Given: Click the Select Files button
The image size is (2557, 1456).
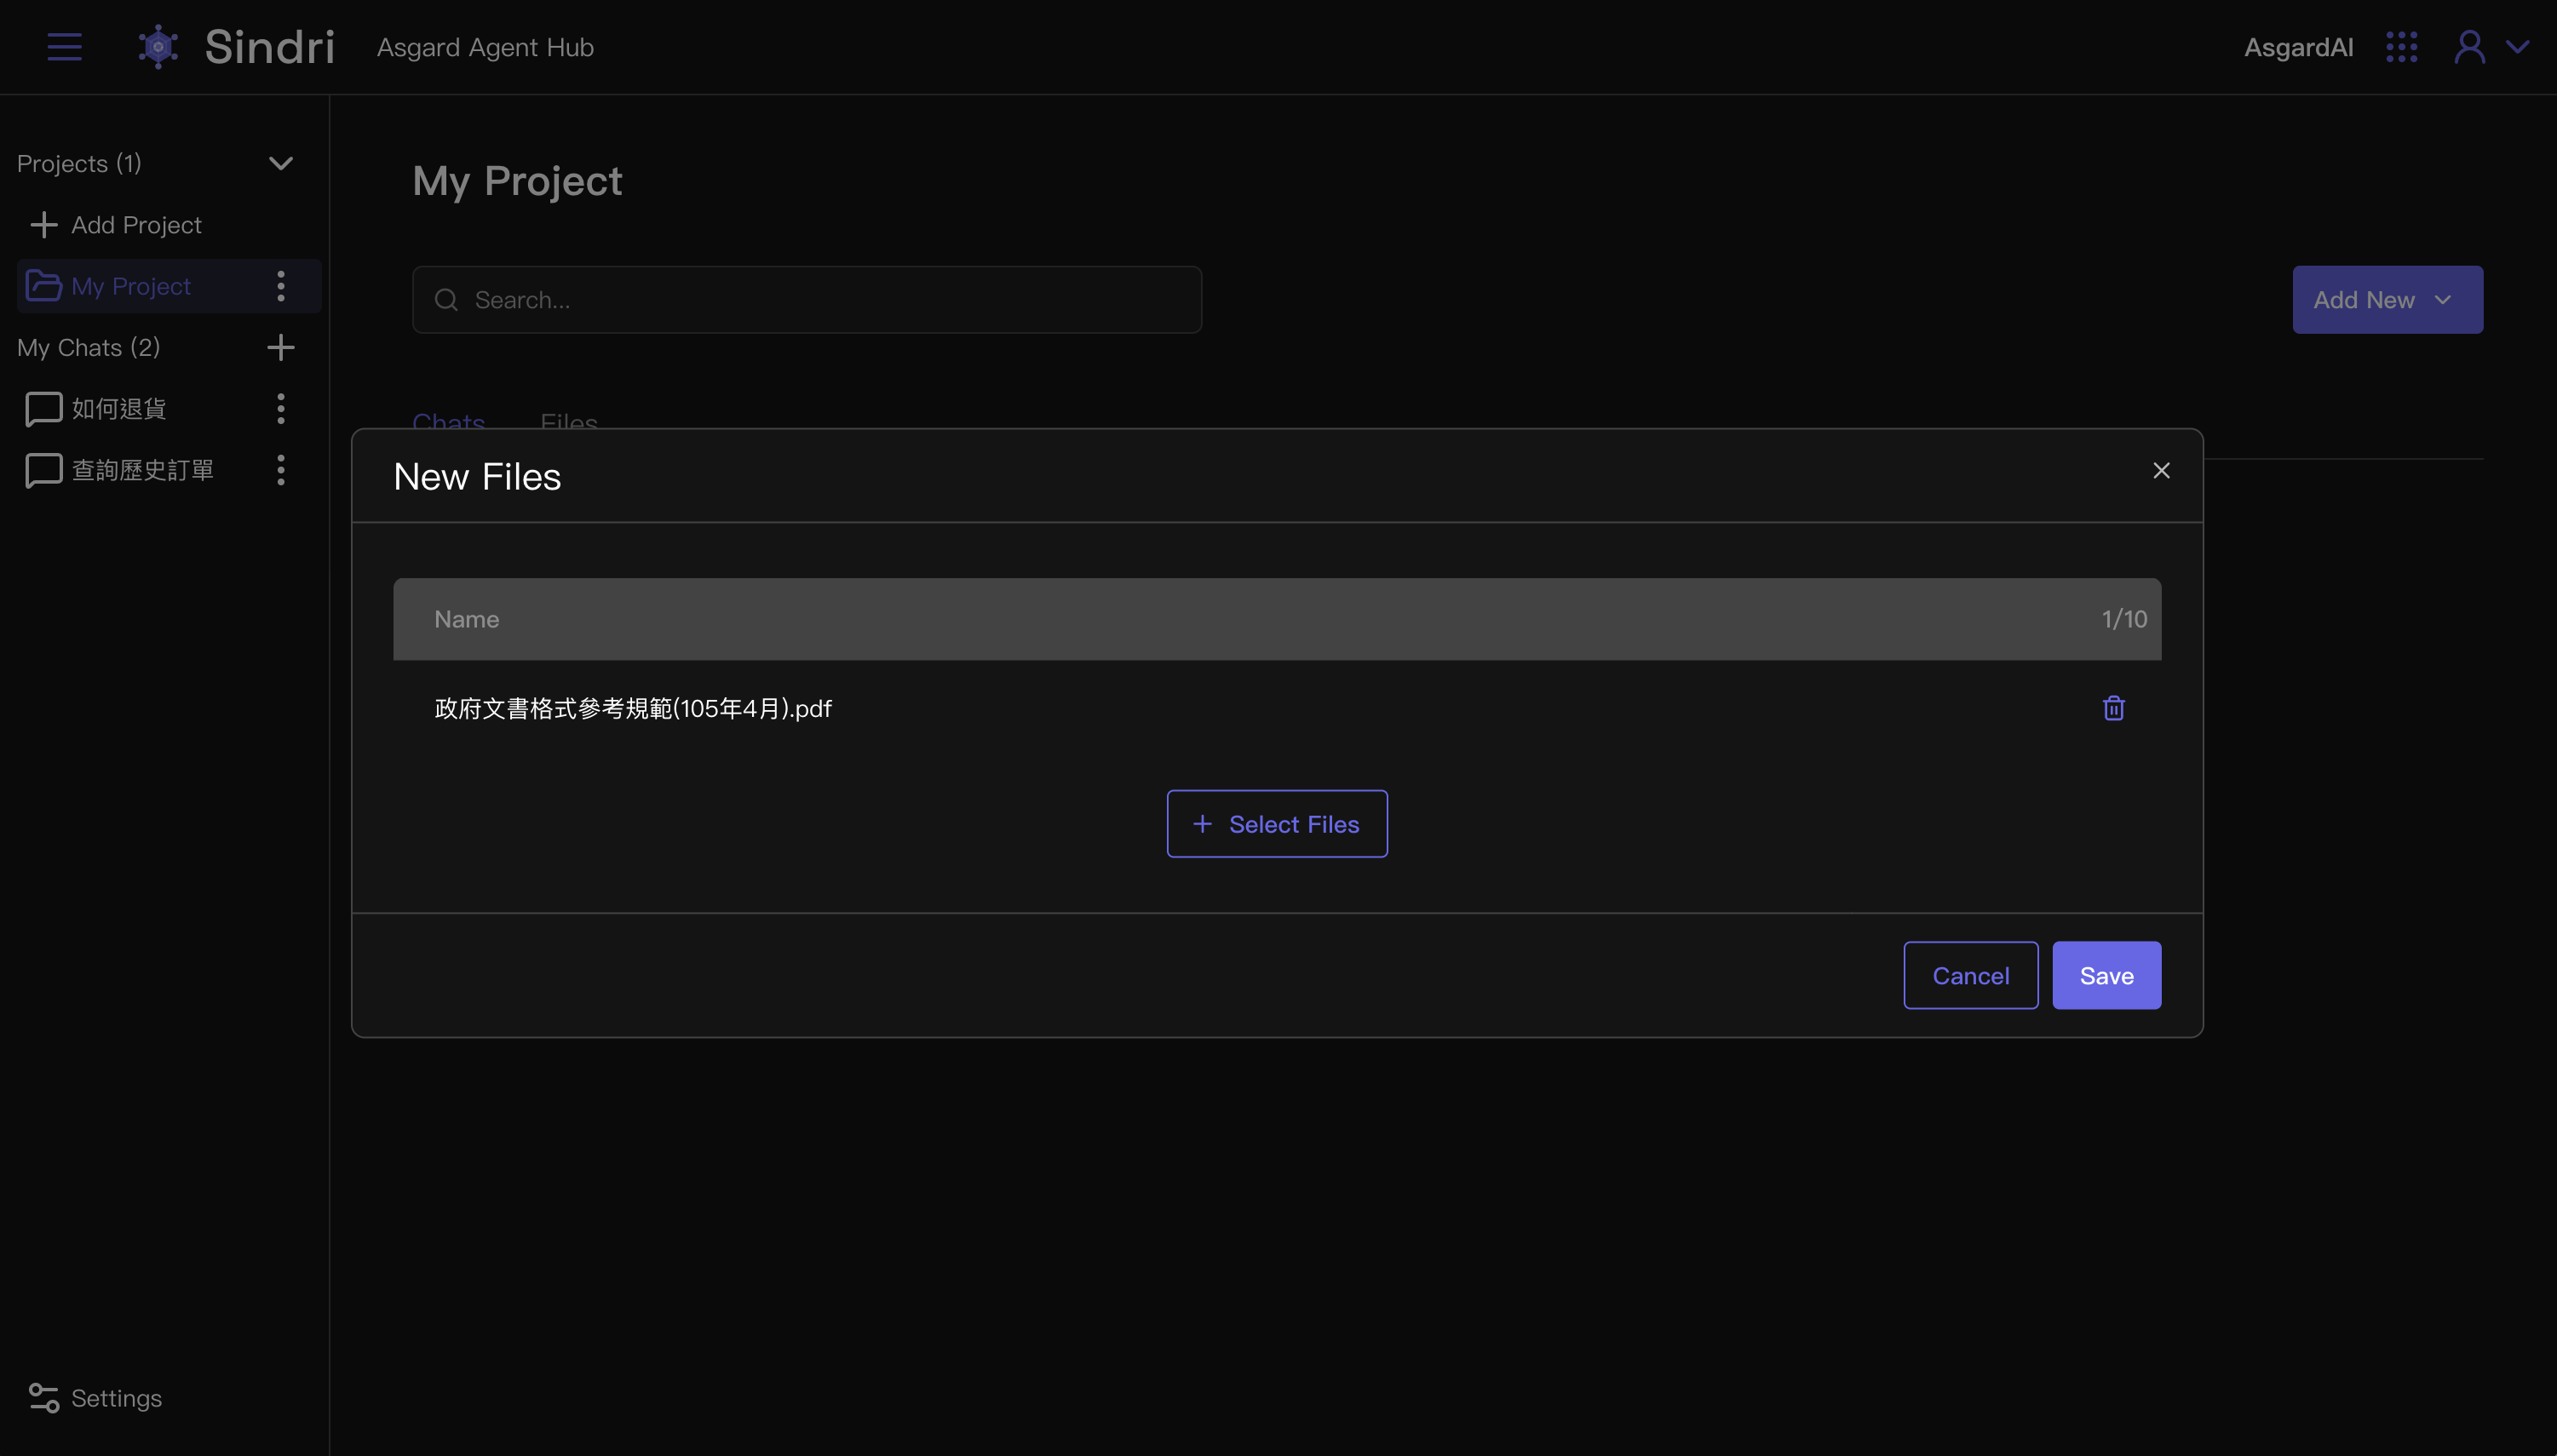Looking at the screenshot, I should (1278, 824).
